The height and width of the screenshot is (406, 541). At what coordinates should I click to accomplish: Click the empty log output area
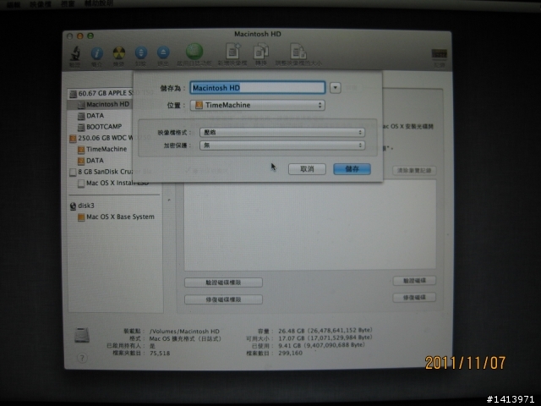pos(310,225)
